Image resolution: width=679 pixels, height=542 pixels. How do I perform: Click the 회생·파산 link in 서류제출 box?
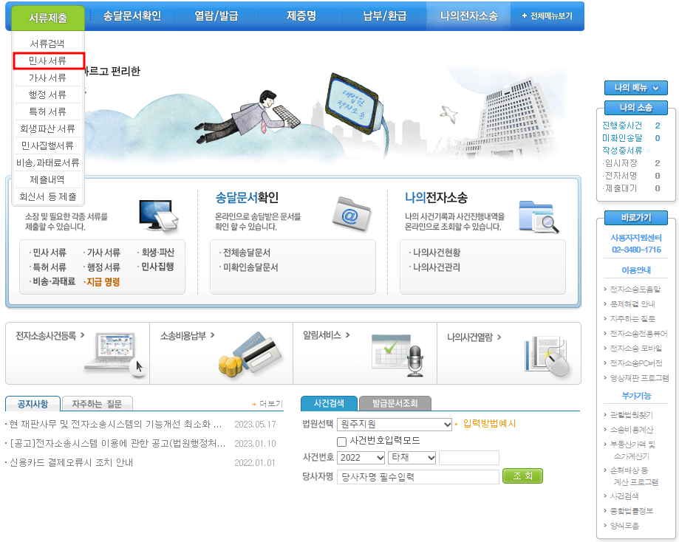pos(157,252)
